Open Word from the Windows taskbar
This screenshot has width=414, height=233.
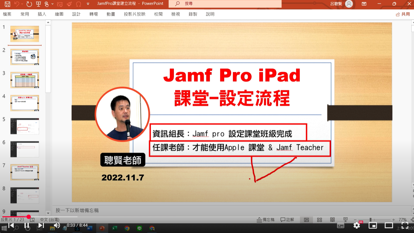89,228
